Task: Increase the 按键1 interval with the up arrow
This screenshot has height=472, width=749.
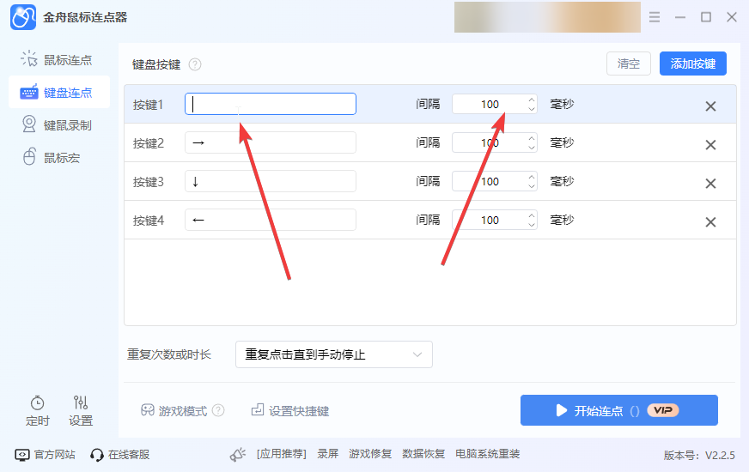Action: [531, 100]
